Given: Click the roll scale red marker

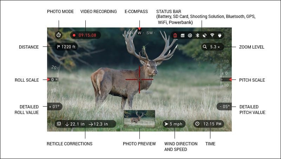Looking at the screenshot, I should (49, 79).
